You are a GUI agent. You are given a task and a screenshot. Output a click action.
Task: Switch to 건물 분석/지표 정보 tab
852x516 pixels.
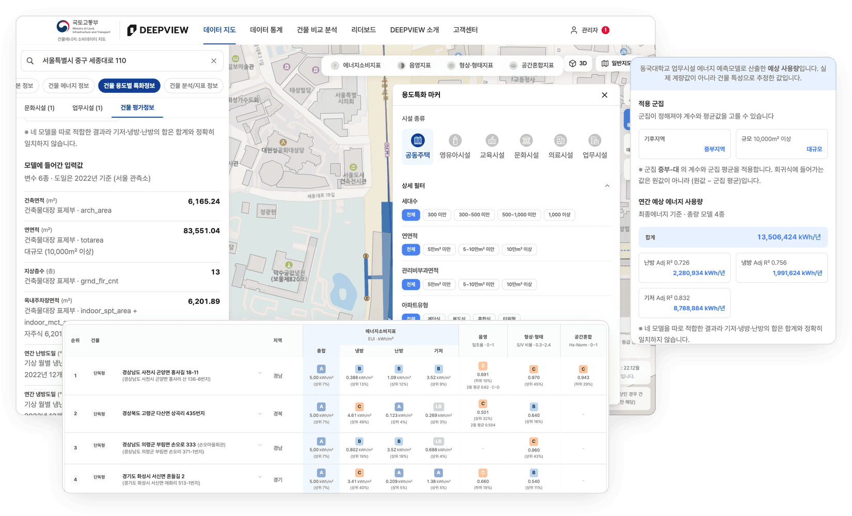(x=194, y=86)
